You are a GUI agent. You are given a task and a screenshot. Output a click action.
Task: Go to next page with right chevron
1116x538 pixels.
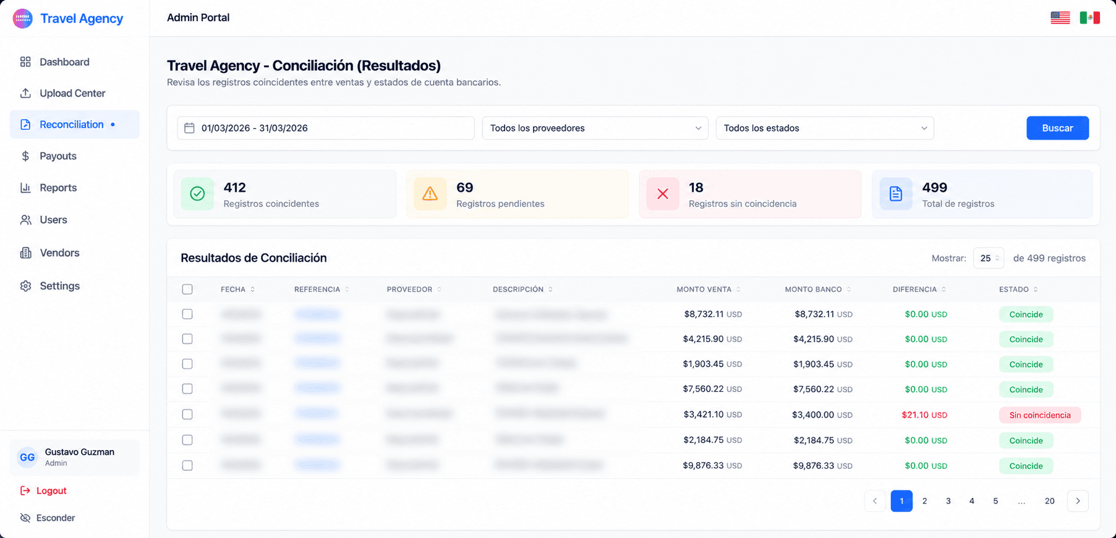[1078, 501]
